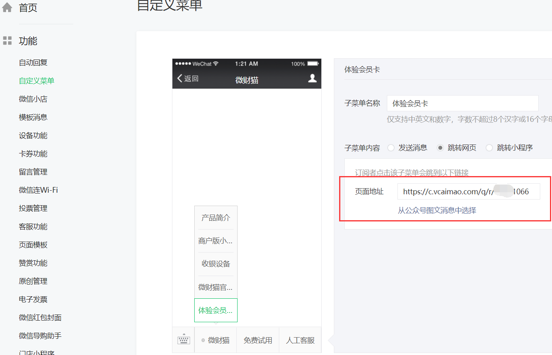Select the 跳转小程序 radio button
The height and width of the screenshot is (355, 552).
[489, 148]
